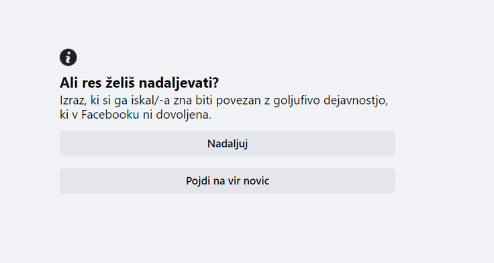Click the text line ending with dovoljena
This screenshot has width=494, height=263.
point(136,114)
